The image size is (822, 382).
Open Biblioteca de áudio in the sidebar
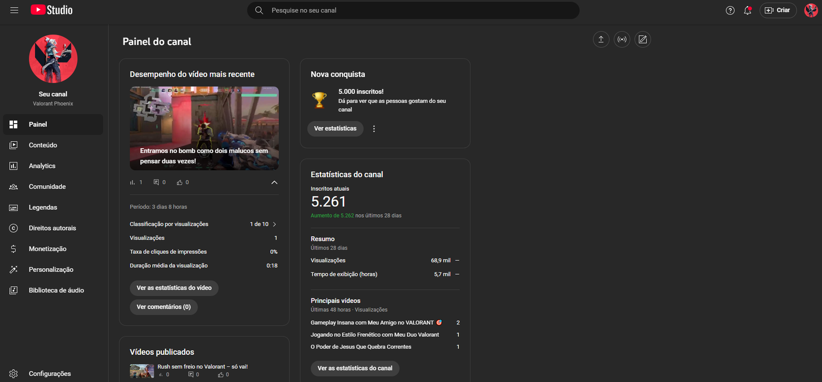(53, 290)
